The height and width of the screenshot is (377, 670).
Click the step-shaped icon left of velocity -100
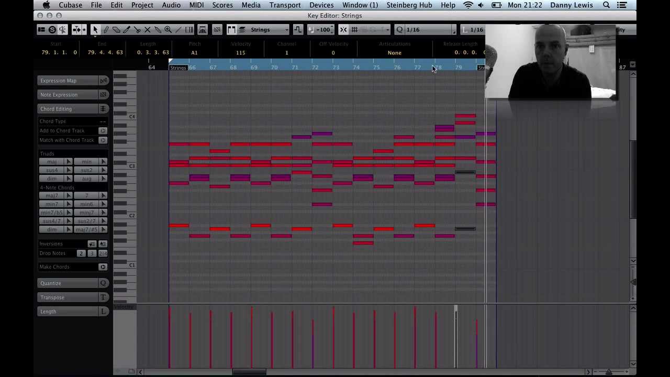[297, 30]
